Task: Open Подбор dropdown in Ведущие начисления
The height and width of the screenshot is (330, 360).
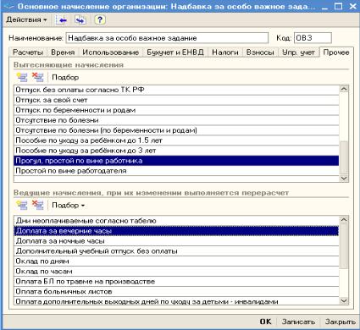Action: 68,206
